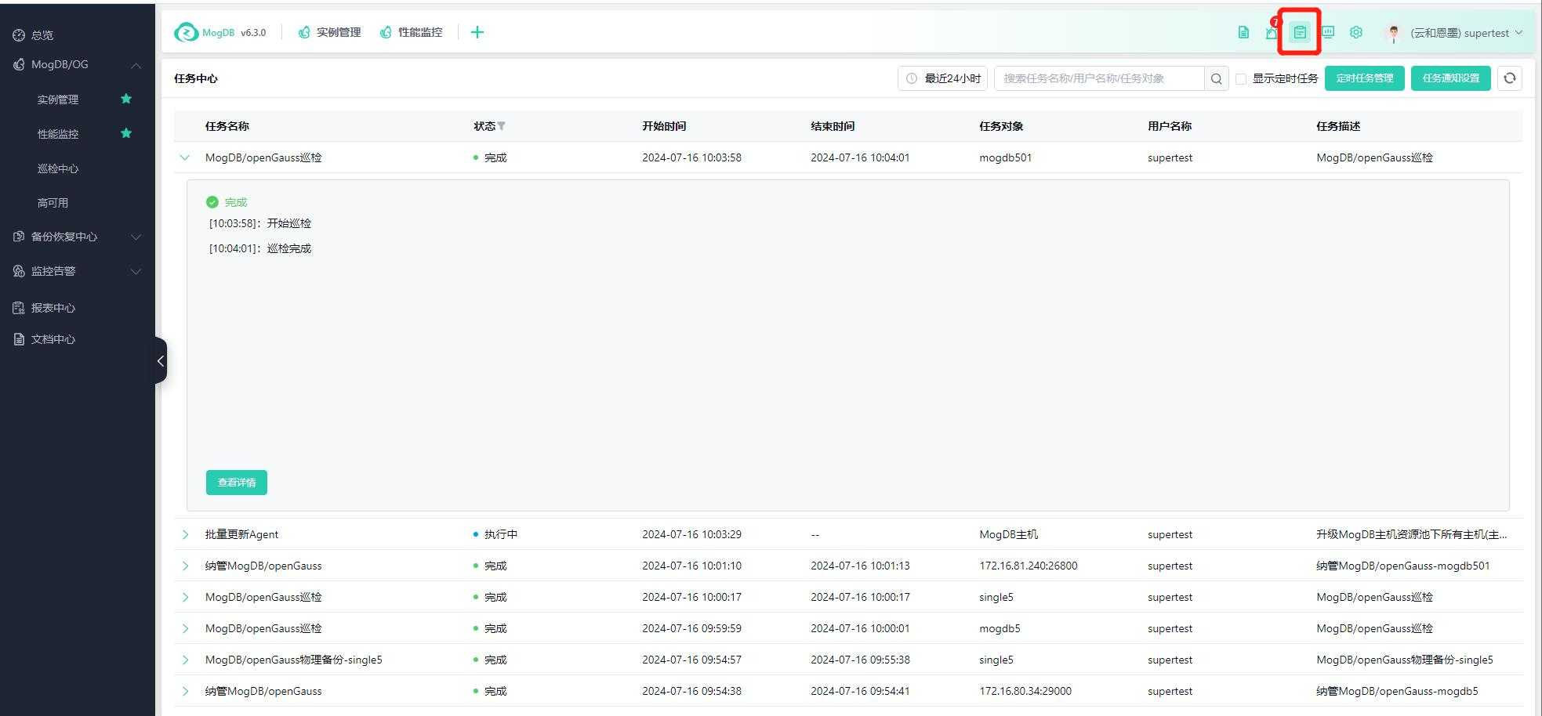Click the description 纳管MogDB/openGauss-mogdb5
This screenshot has width=1542, height=716.
(1397, 691)
